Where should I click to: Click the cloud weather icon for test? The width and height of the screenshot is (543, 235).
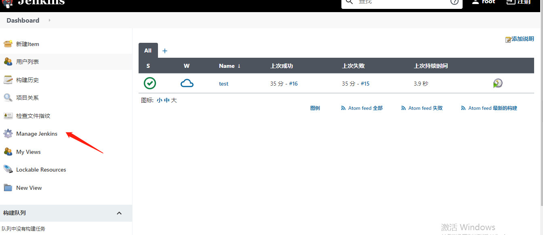(187, 83)
